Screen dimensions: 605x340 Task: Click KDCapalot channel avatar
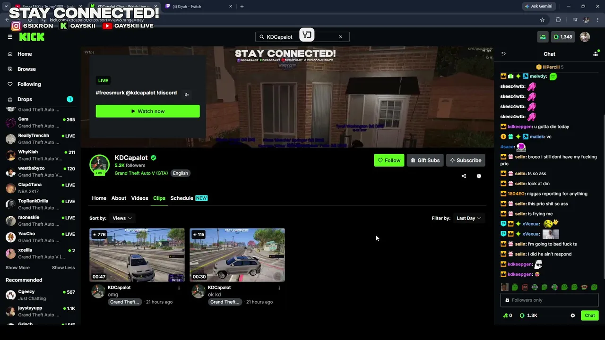99,164
